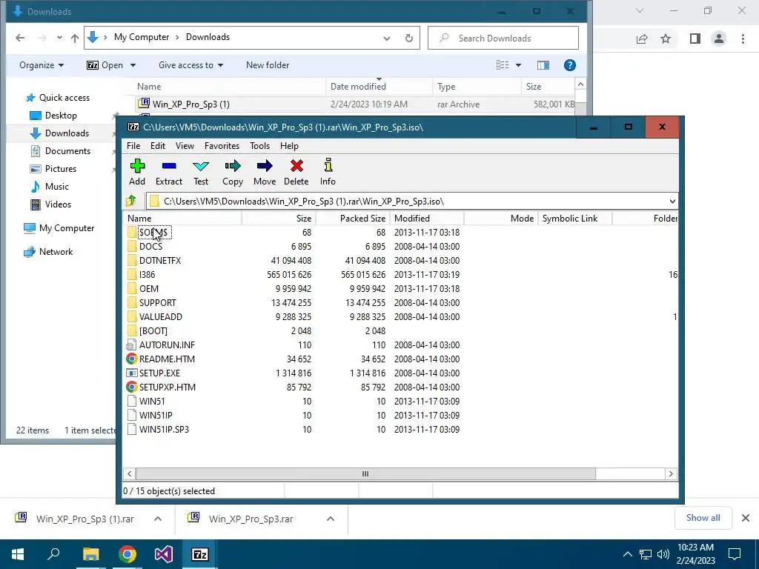This screenshot has height=569, width=759.
Task: Click the 7-Zip horizontal scrollbar thumb
Action: 366,473
